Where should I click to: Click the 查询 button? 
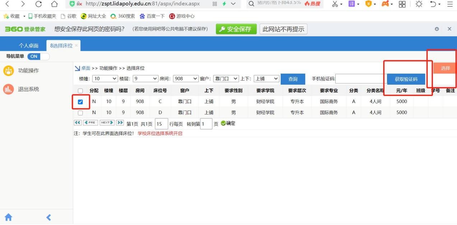click(x=293, y=79)
